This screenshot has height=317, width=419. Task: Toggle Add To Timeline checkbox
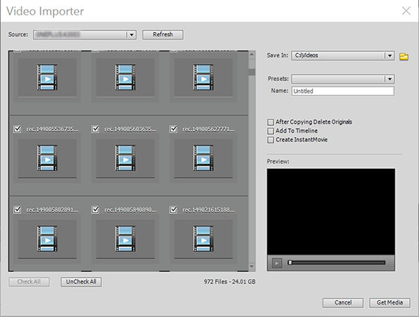tap(271, 131)
